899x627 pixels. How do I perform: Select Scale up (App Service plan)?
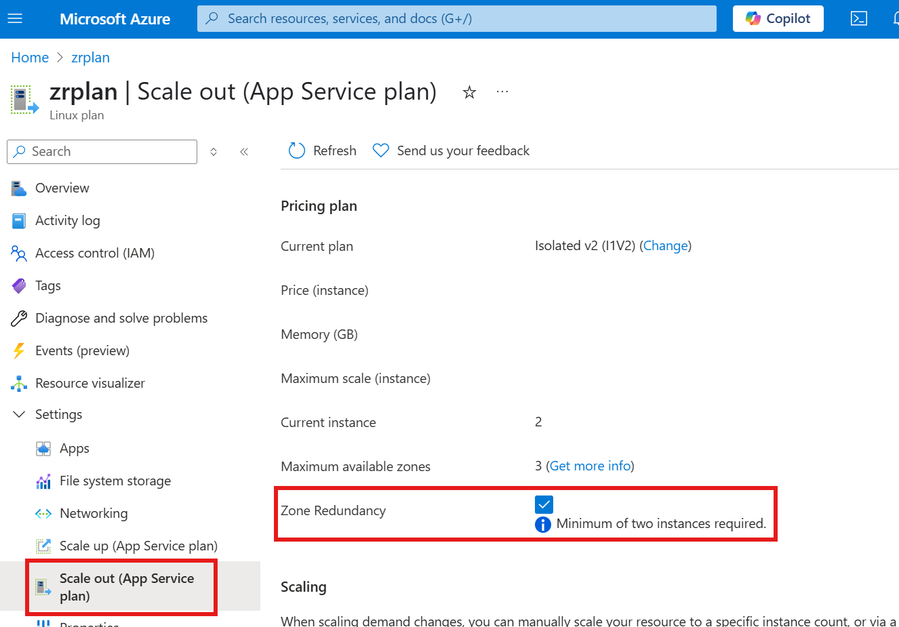[138, 546]
